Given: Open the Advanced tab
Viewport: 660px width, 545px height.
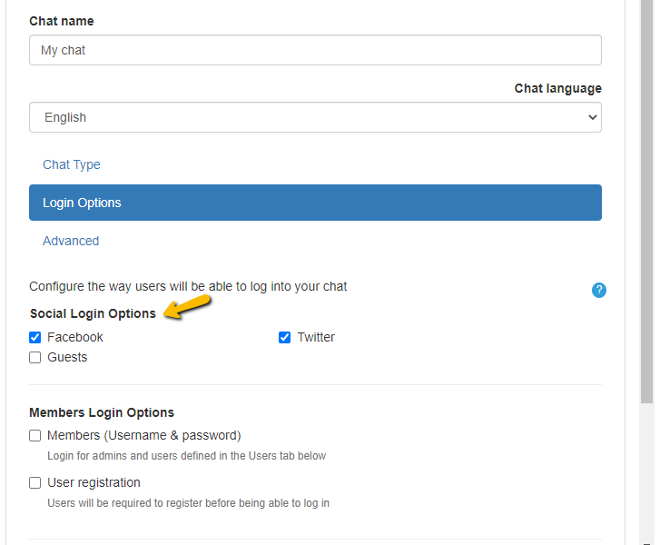Looking at the screenshot, I should tap(71, 241).
